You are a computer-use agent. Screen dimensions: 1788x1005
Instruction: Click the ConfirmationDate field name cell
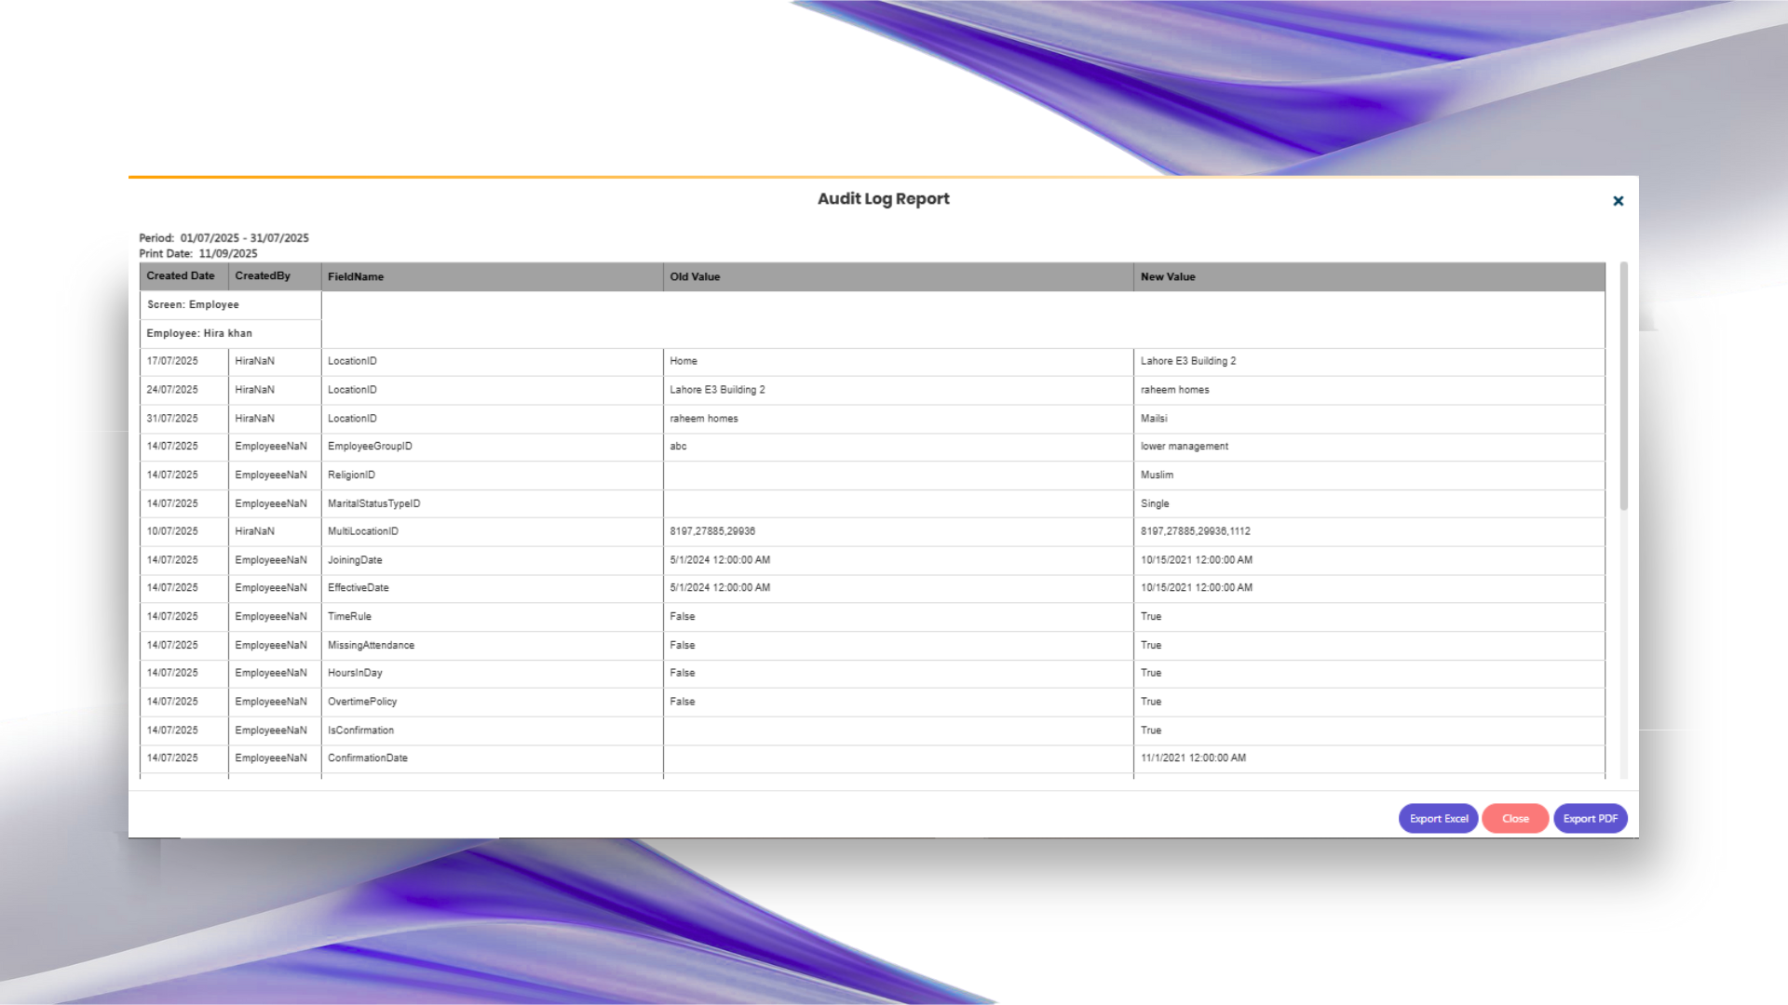(x=368, y=758)
